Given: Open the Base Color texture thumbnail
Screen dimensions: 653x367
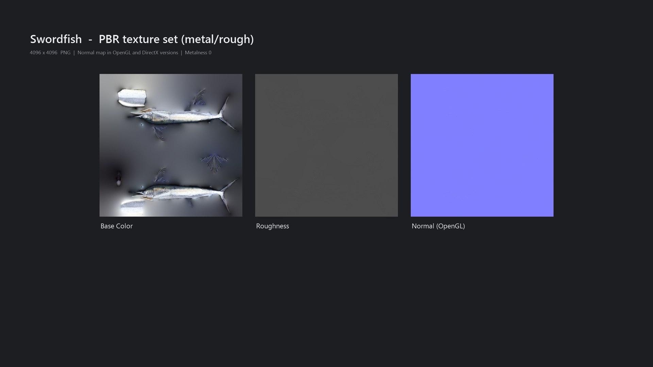Looking at the screenshot, I should coord(171,145).
